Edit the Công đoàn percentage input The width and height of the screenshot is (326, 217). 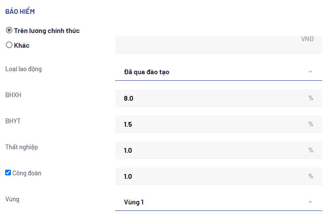pos(213,176)
